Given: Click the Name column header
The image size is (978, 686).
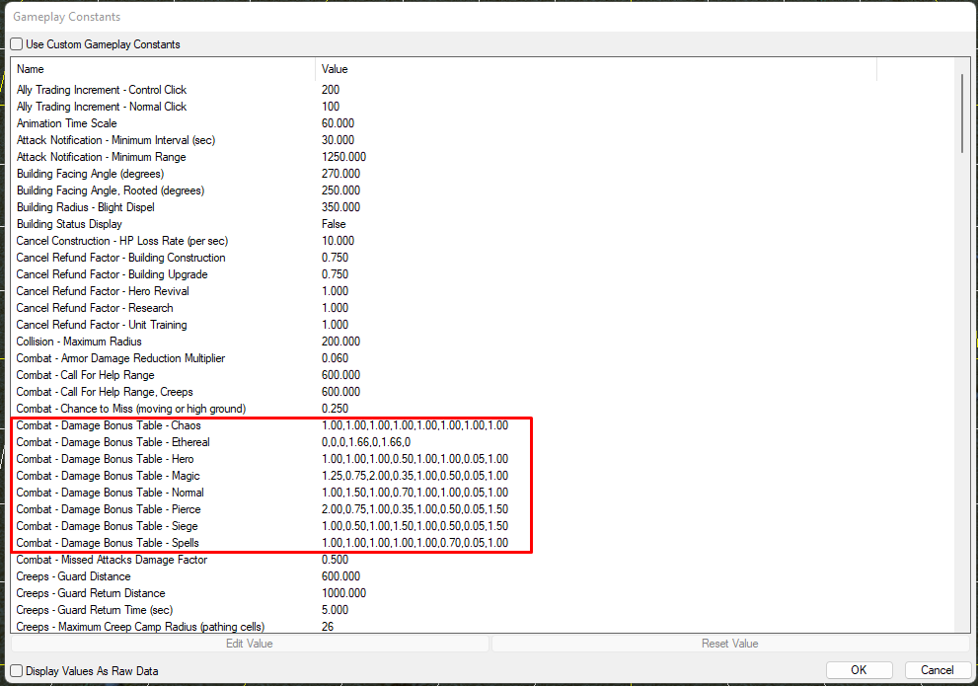Looking at the screenshot, I should [163, 69].
